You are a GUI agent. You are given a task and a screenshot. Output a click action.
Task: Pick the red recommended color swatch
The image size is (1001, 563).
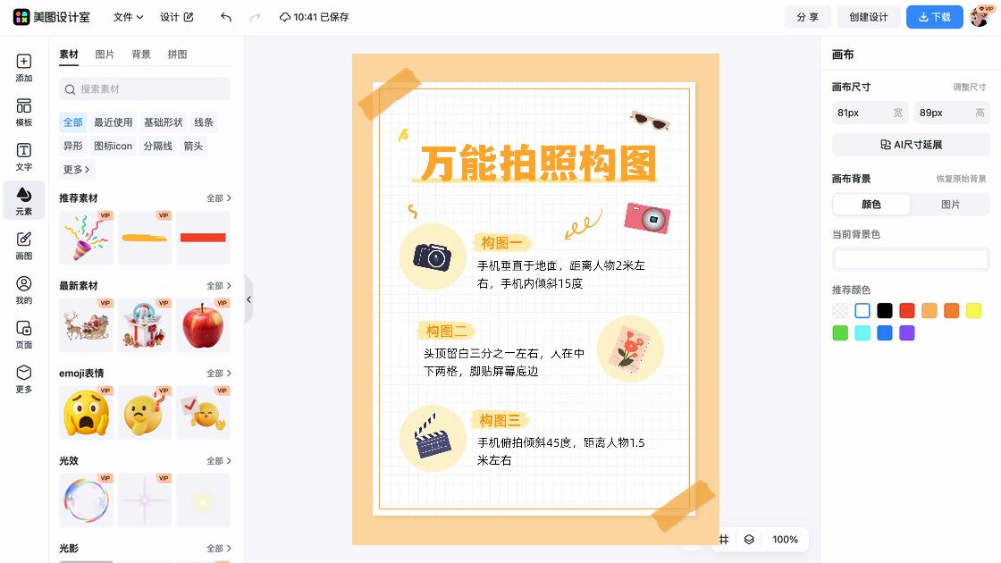tap(906, 311)
